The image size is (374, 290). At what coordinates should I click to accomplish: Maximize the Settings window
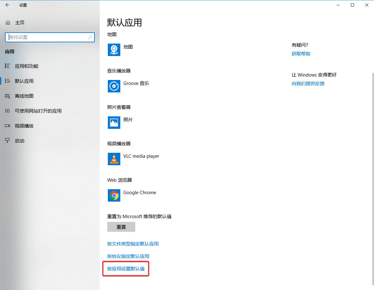(352, 5)
